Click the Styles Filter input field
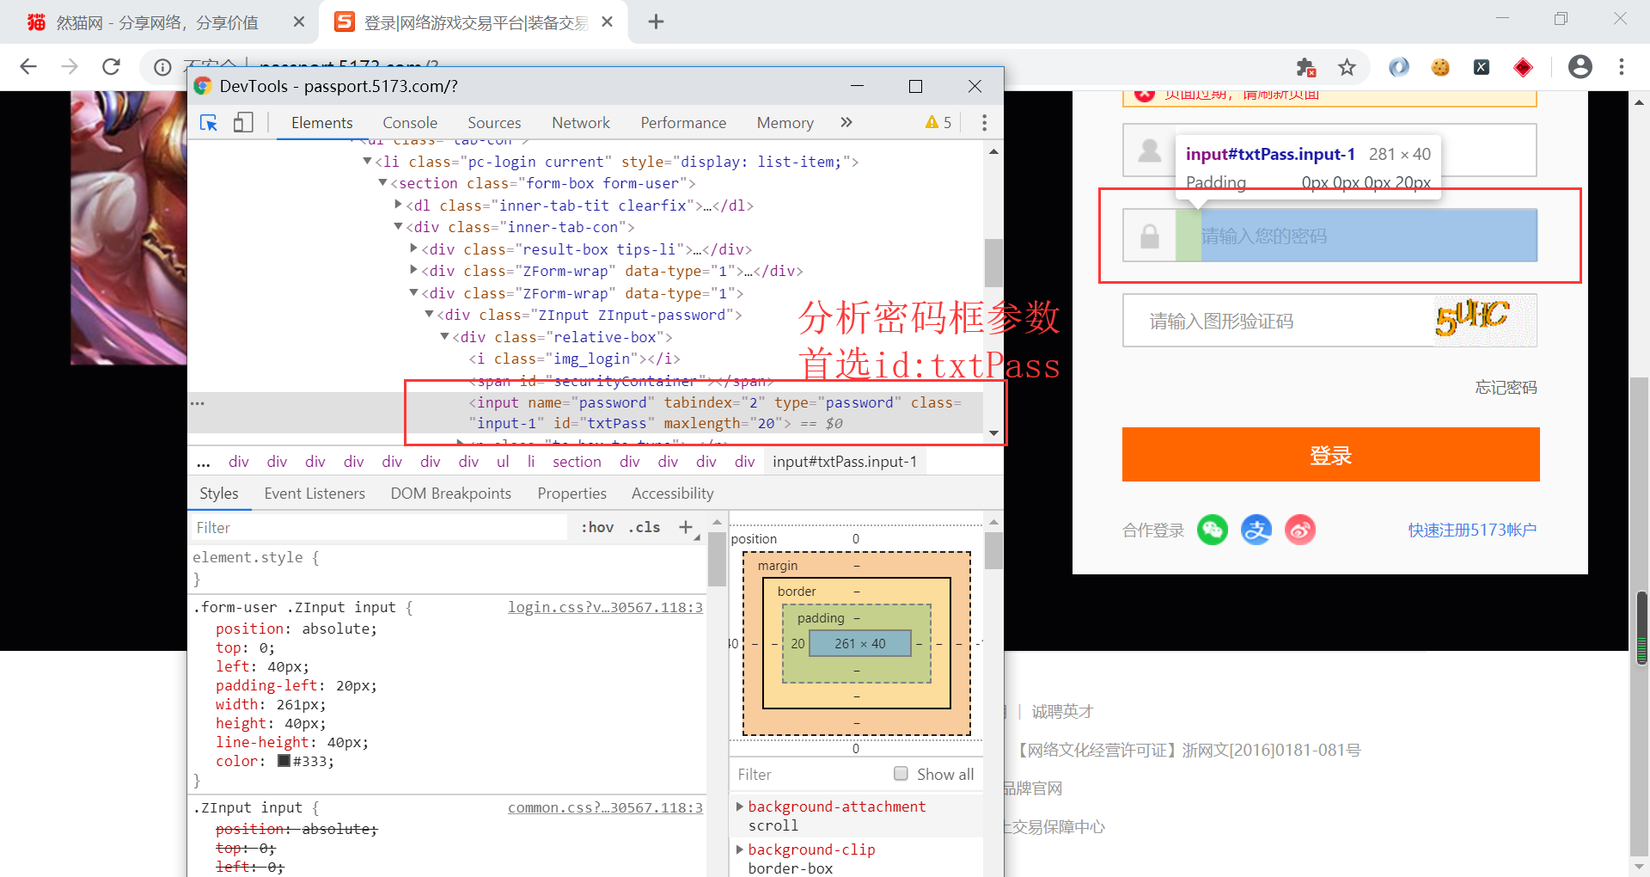 coord(378,528)
